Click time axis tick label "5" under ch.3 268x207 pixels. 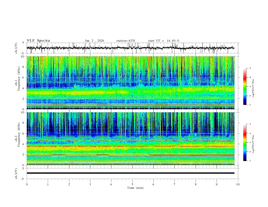tap(132, 184)
